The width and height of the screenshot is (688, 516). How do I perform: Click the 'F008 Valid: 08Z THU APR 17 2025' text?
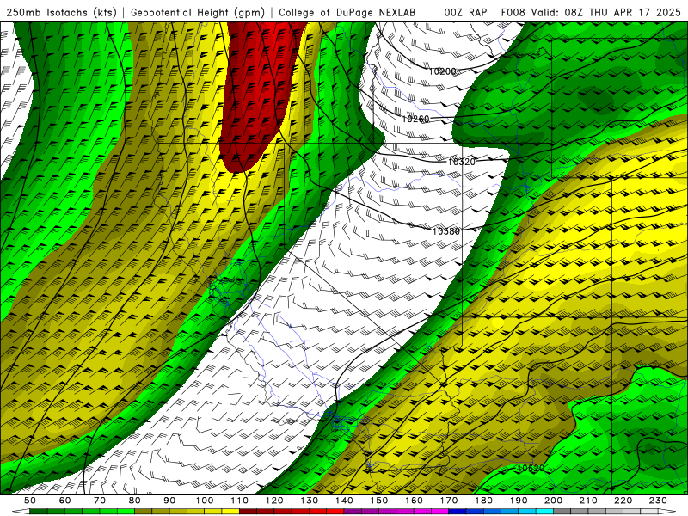point(591,13)
